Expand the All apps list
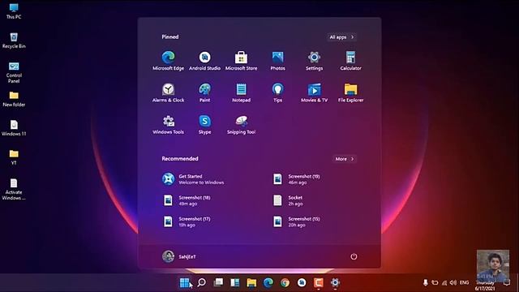This screenshot has height=292, width=519. coord(341,37)
